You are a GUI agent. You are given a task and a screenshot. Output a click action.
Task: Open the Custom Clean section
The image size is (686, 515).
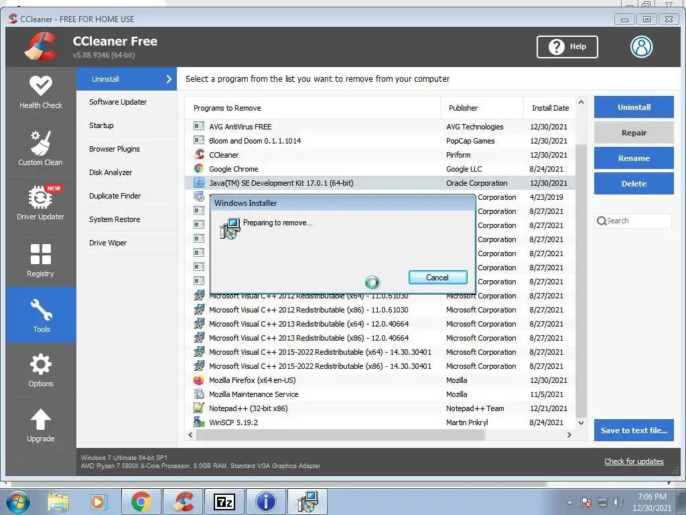click(41, 149)
